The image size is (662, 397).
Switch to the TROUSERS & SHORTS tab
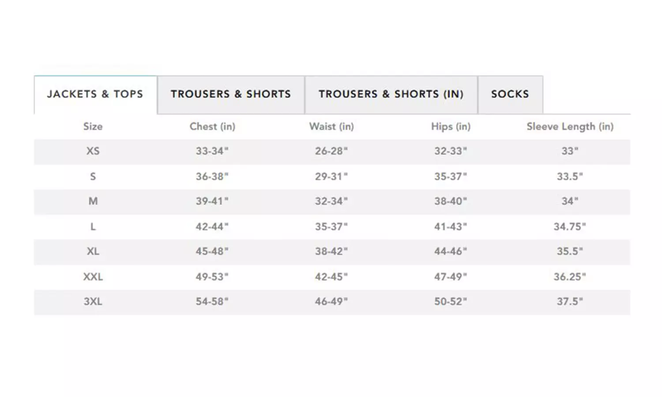(x=230, y=94)
